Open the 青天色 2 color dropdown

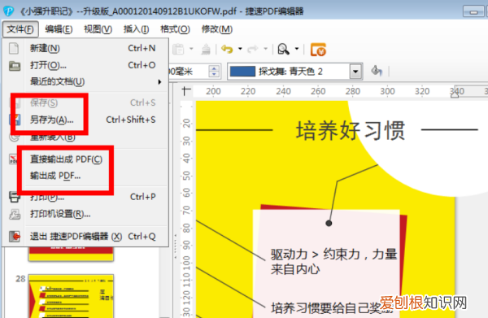pyautogui.click(x=355, y=72)
